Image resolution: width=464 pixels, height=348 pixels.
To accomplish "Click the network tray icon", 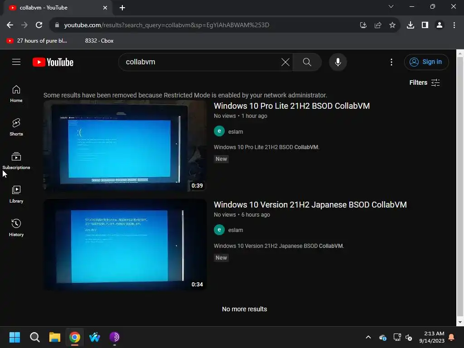I will pos(396,337).
